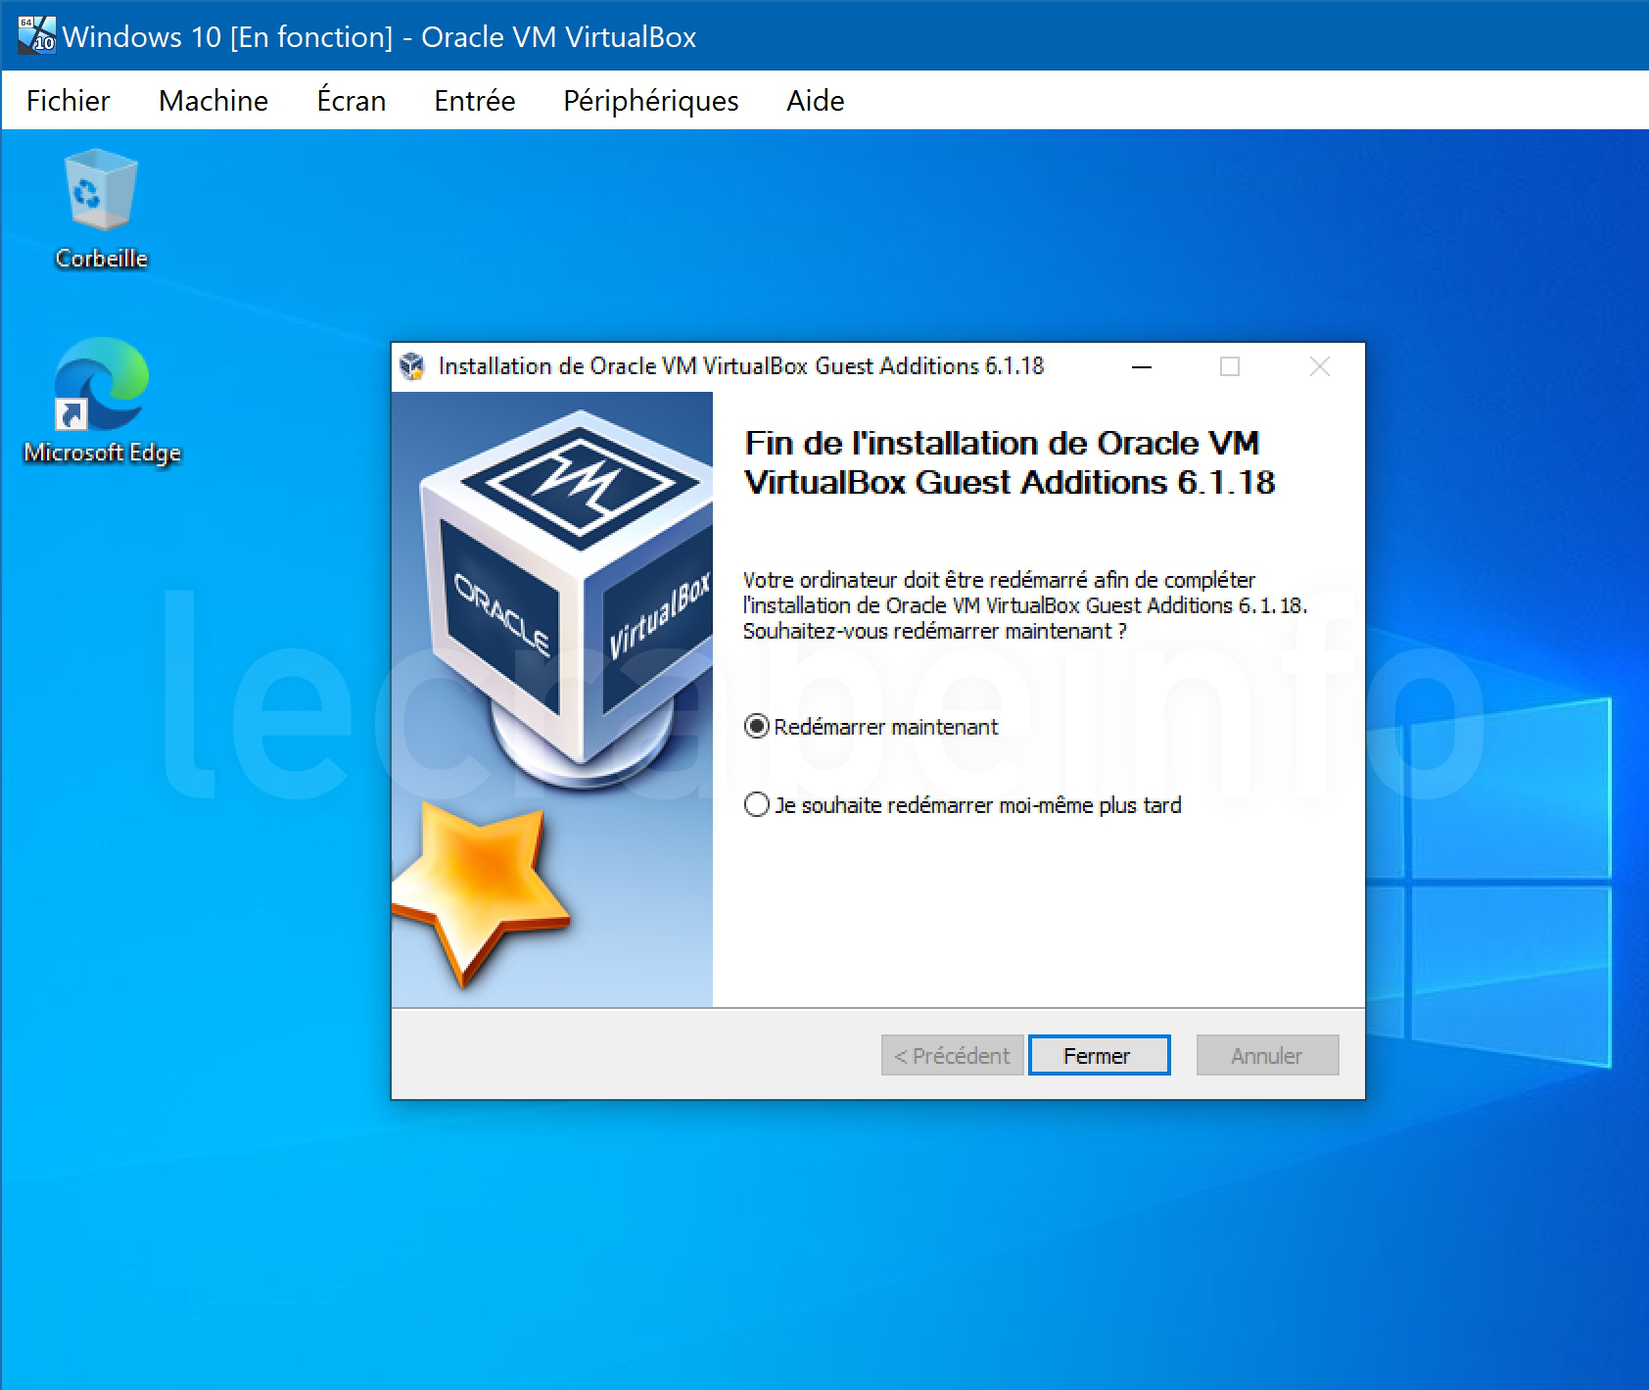Click the disabled Précédent button
The height and width of the screenshot is (1390, 1649).
[x=952, y=1055]
